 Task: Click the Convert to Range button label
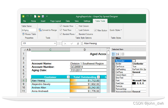[x=49, y=30]
